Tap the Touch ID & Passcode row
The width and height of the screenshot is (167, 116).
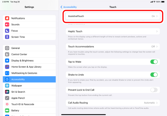point(29,104)
